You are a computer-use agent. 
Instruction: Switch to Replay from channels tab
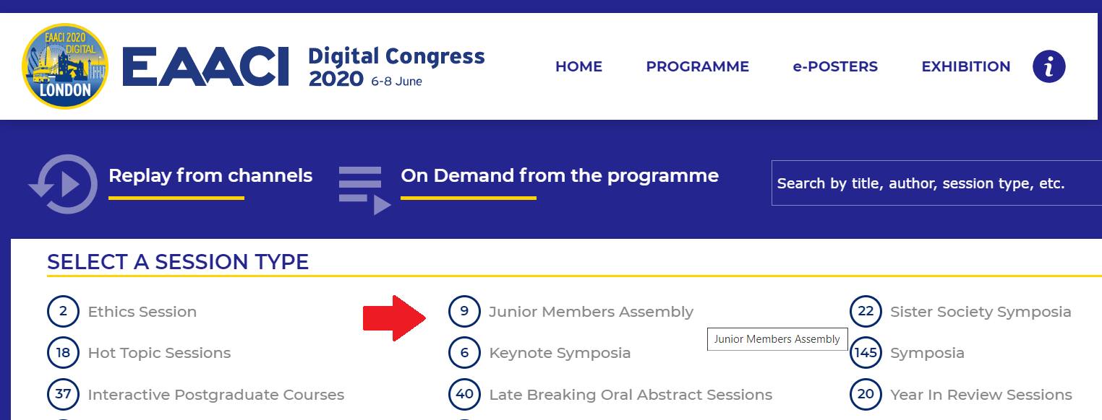(x=210, y=176)
